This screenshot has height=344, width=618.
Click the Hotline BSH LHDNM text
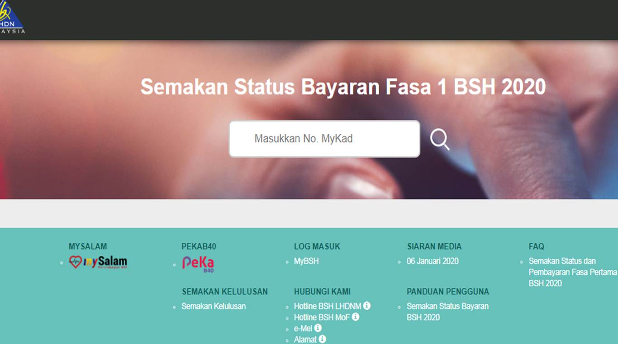click(328, 306)
